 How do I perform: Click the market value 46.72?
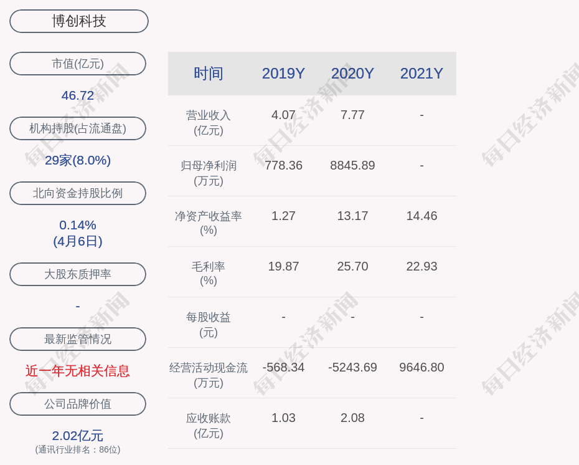[78, 95]
